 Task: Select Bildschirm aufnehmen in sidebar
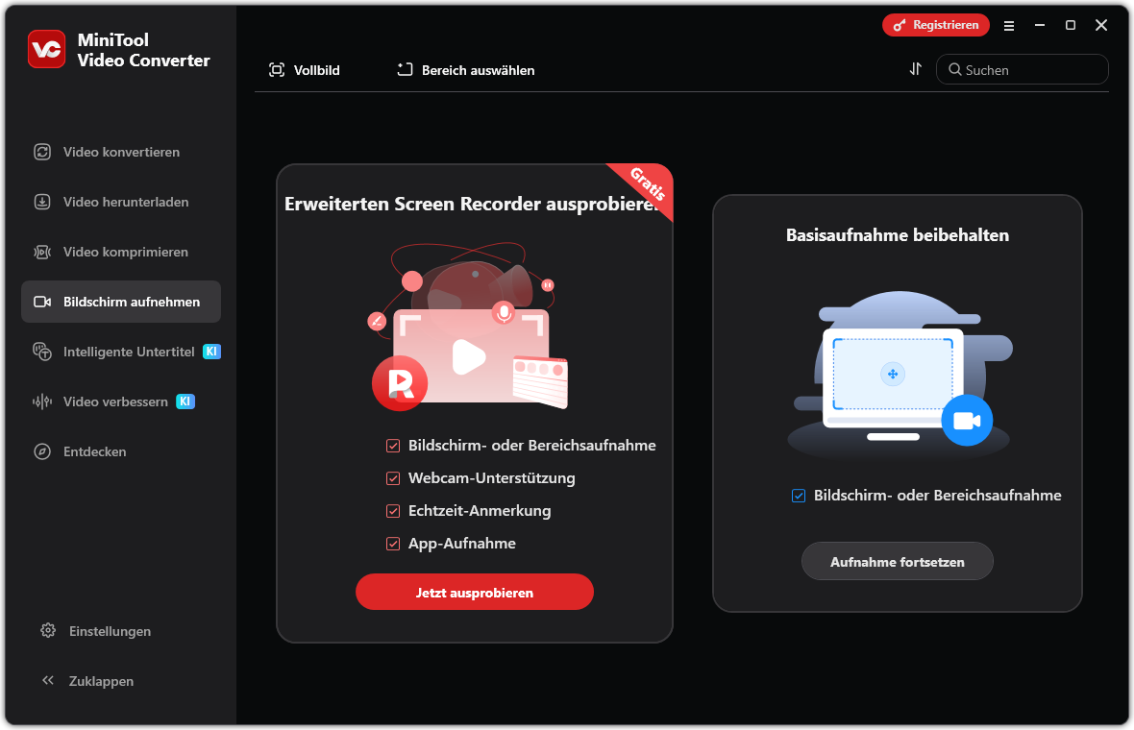click(121, 302)
